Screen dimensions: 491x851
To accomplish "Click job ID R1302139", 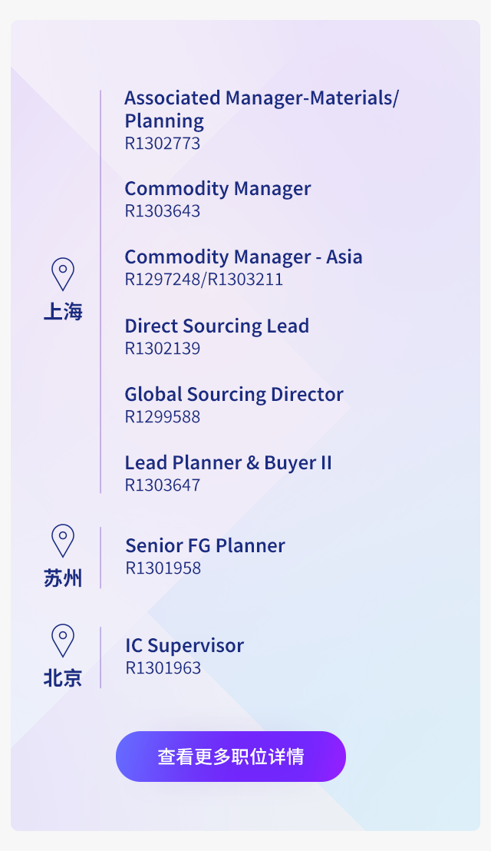I will click(x=163, y=348).
